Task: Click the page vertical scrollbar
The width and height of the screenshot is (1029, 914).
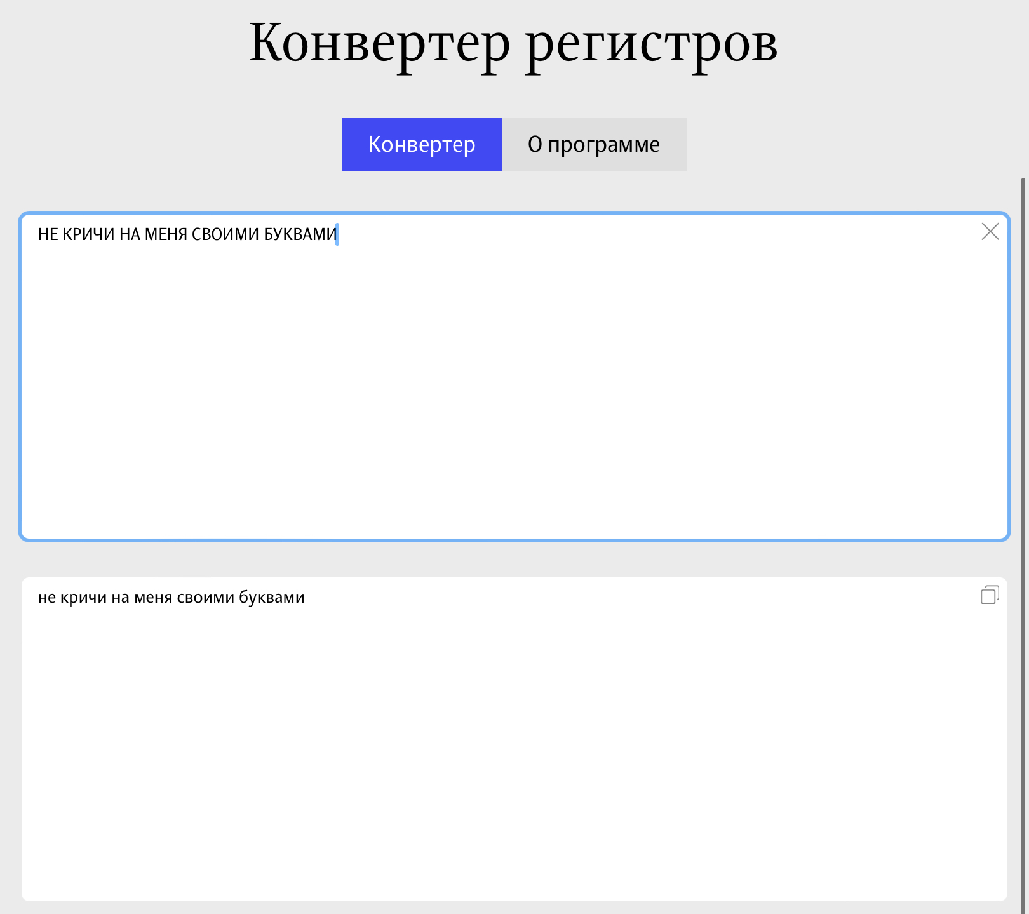Action: (1023, 546)
